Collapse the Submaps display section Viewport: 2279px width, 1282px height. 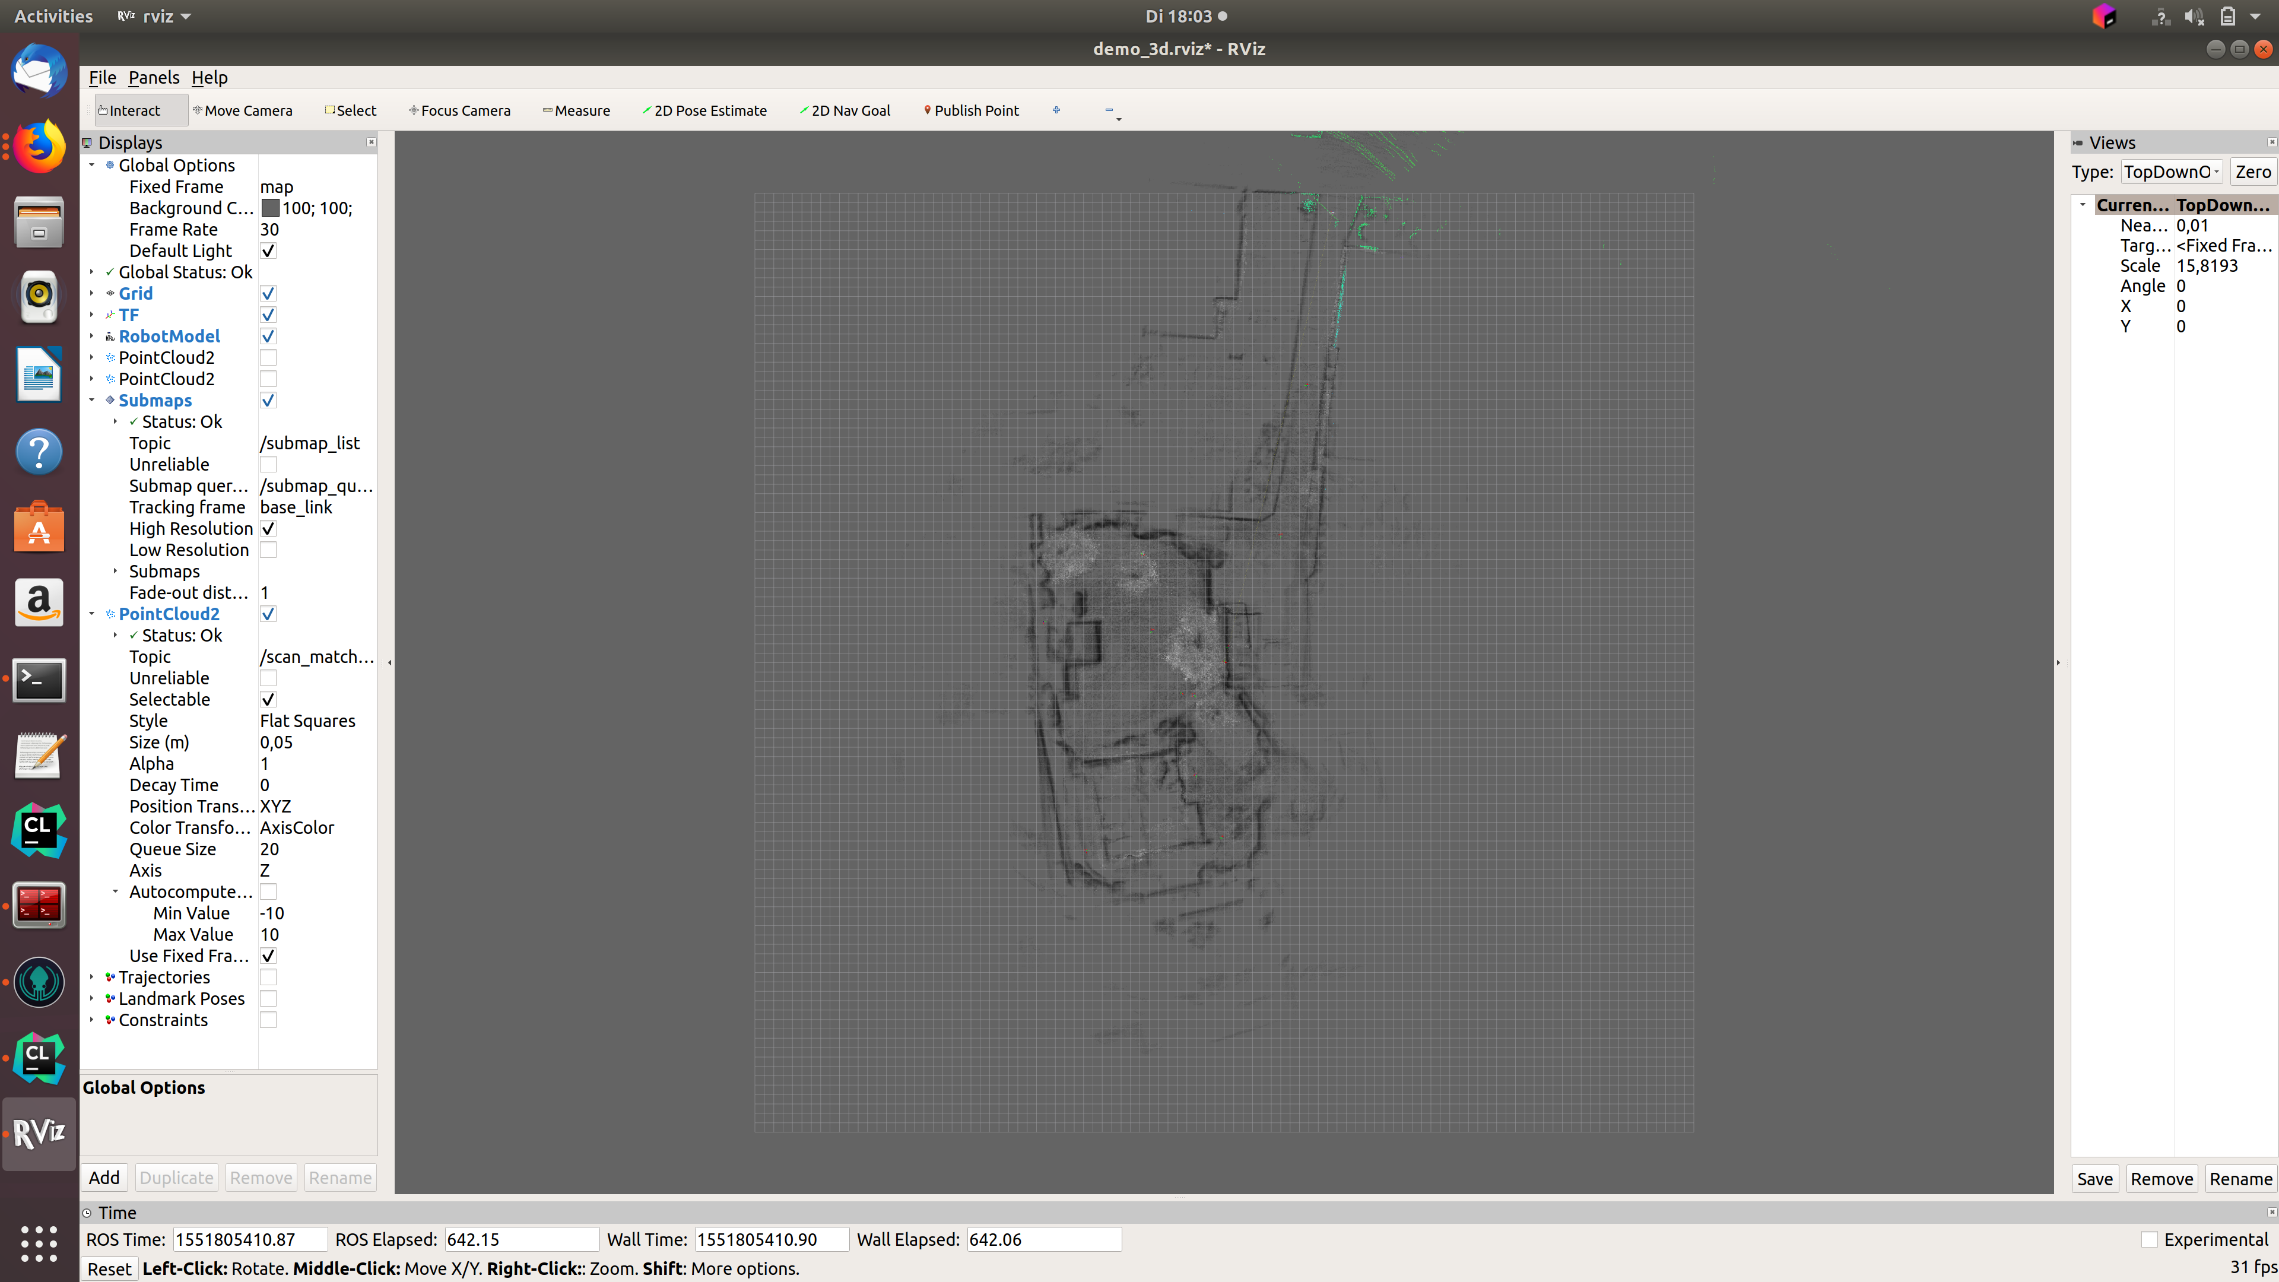click(92, 400)
